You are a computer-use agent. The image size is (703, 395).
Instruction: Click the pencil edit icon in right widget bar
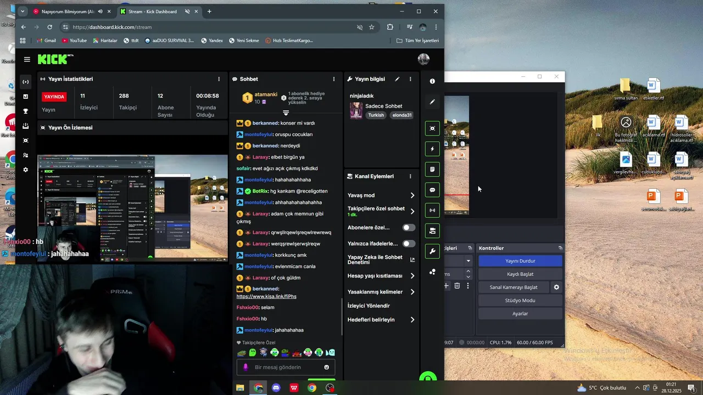432,101
